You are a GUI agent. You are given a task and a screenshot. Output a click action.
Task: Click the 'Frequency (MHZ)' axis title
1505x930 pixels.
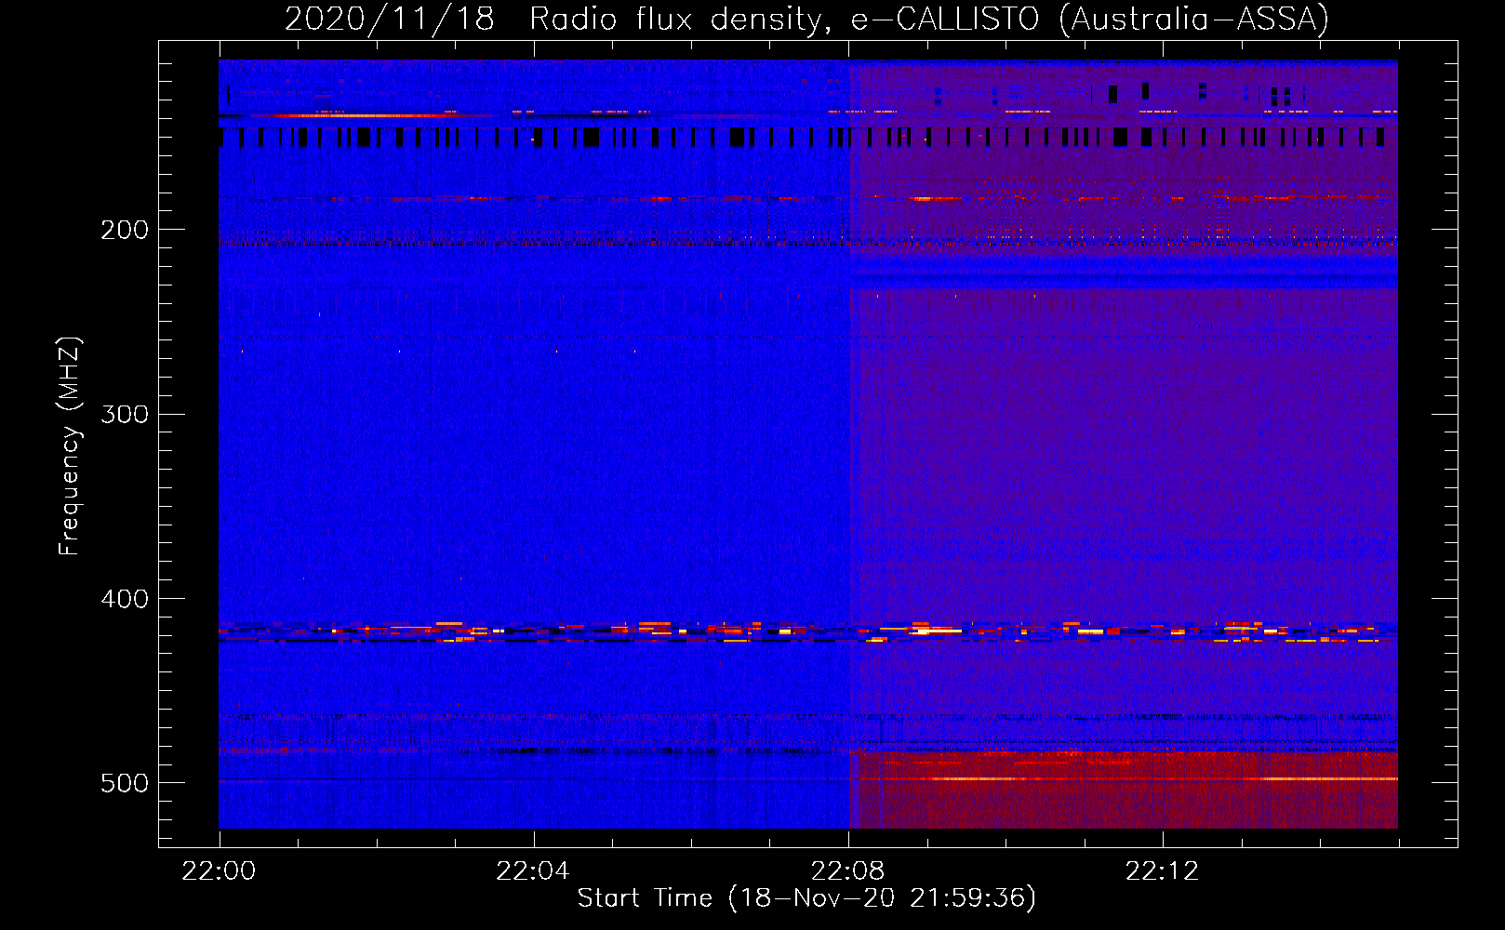[x=70, y=446]
